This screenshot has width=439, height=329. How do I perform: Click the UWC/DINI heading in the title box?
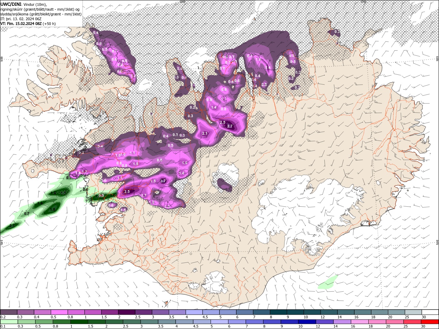[11, 4]
